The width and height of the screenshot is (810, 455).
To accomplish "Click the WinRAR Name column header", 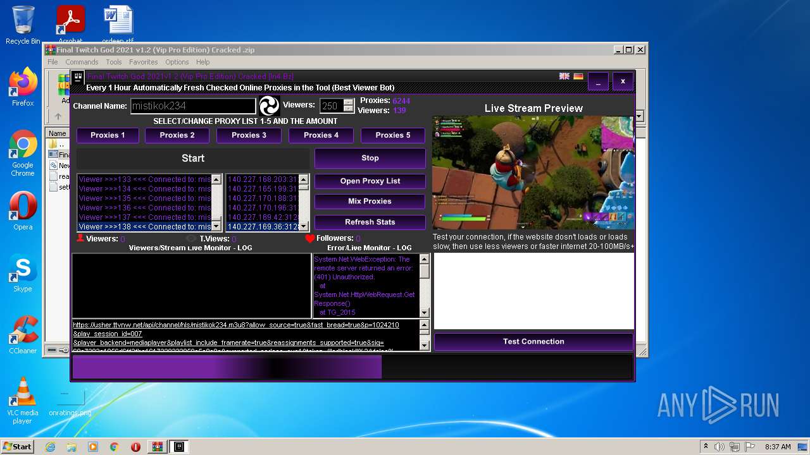I will click(58, 133).
